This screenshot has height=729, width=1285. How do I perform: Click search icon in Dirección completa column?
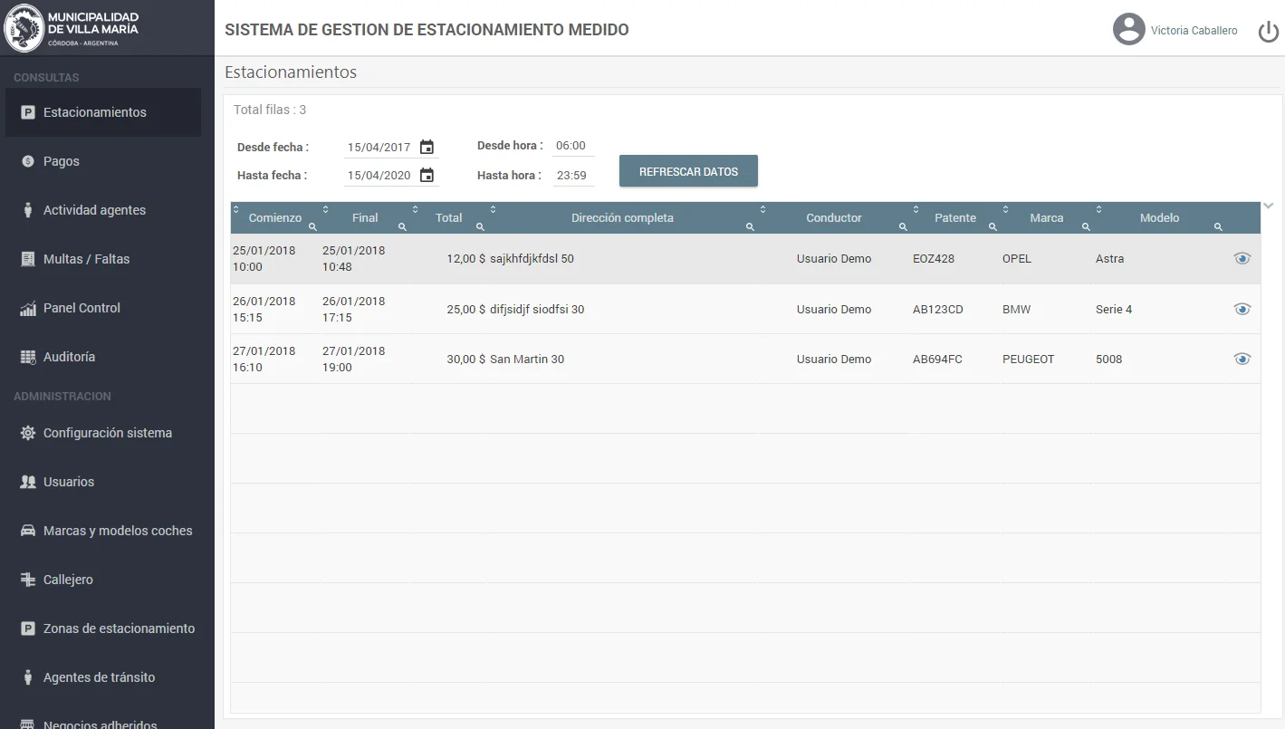(750, 227)
